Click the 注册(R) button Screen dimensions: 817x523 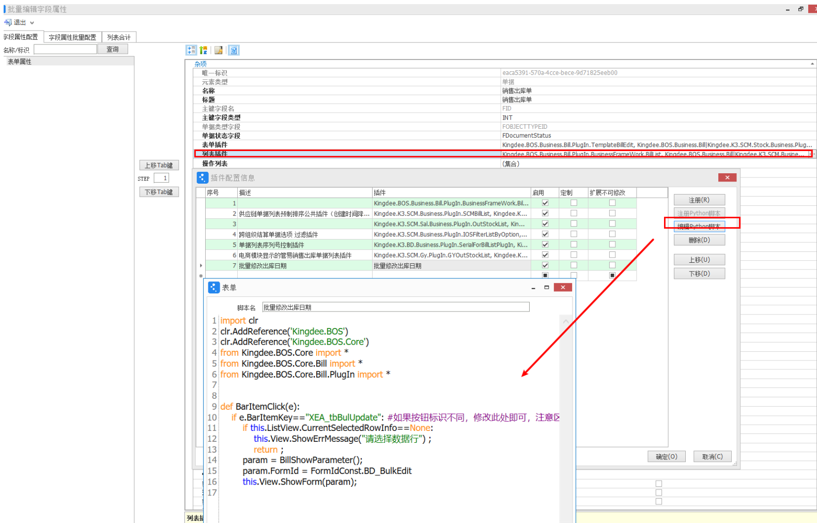point(699,200)
